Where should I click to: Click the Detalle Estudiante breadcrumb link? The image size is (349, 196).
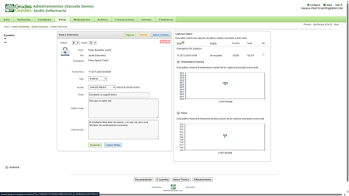[x=40, y=27]
